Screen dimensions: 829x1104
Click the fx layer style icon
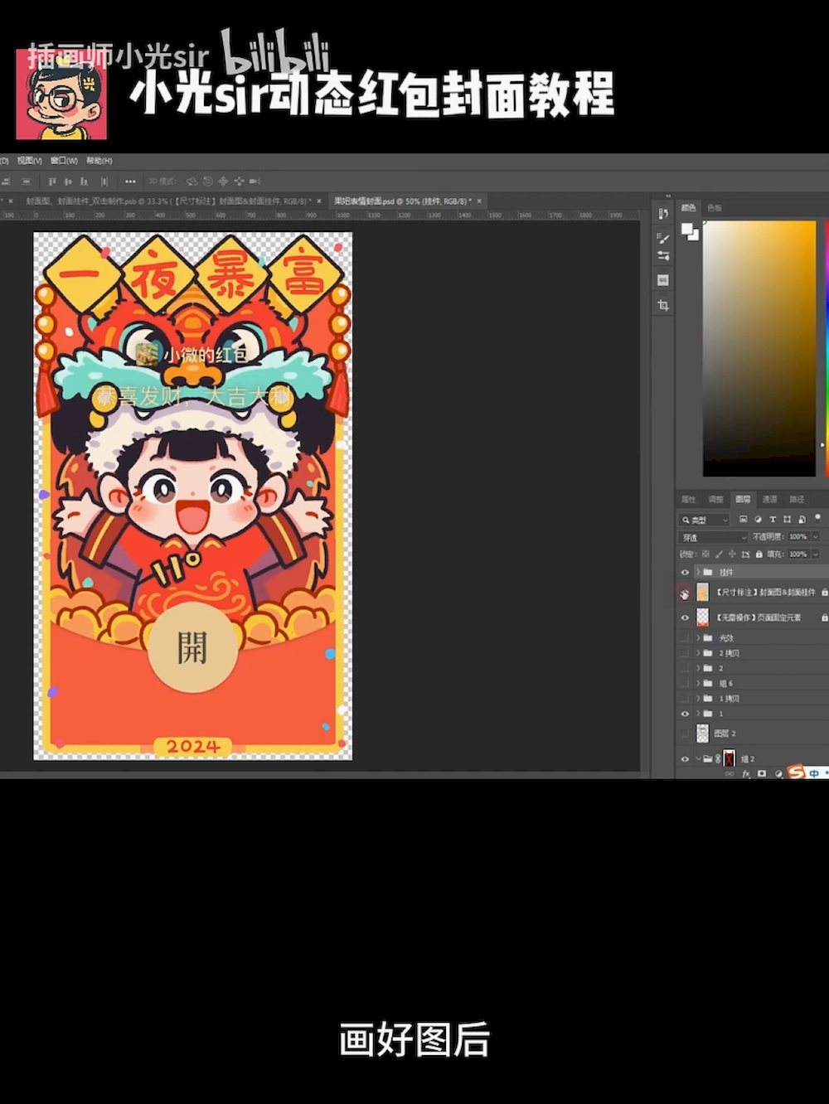click(746, 773)
